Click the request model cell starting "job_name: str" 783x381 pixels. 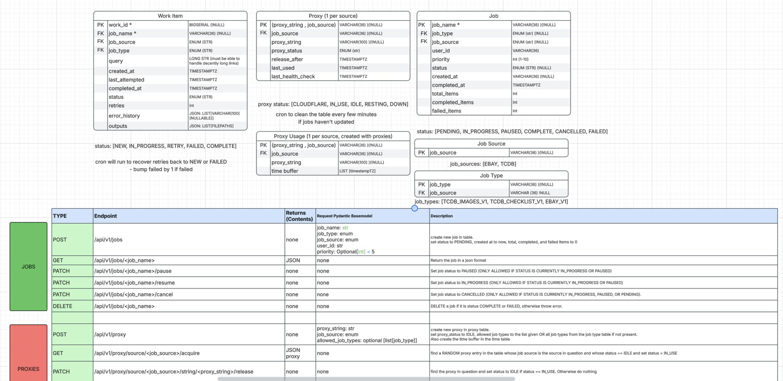pos(372,239)
